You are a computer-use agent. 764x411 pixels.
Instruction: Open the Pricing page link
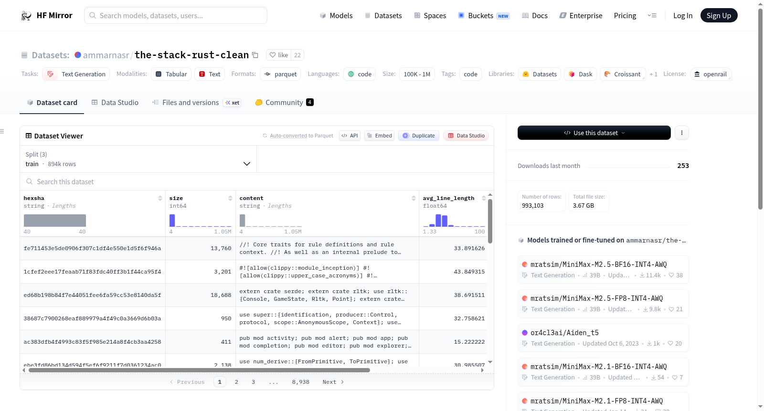pos(625,16)
